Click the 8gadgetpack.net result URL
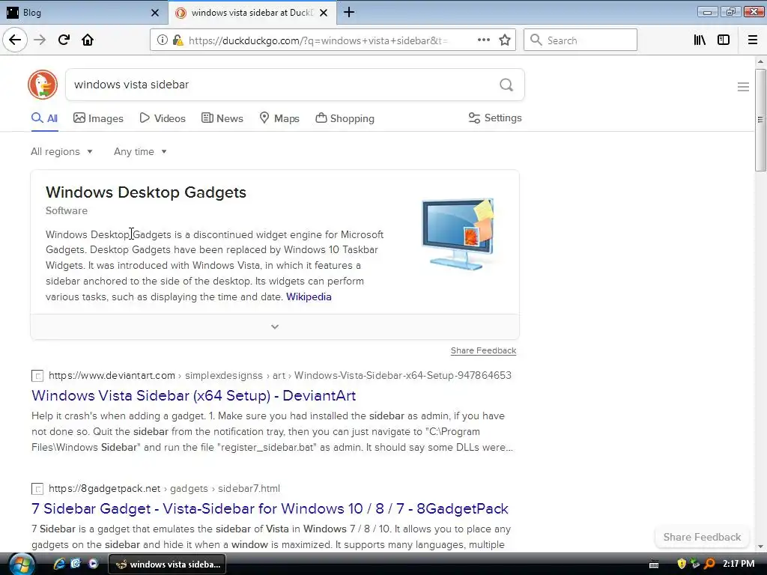The width and height of the screenshot is (767, 575). (x=164, y=488)
